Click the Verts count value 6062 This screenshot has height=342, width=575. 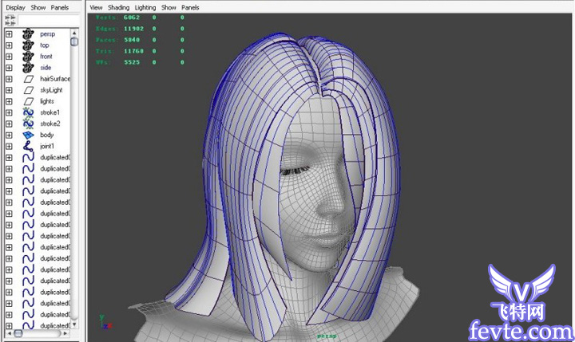click(132, 18)
